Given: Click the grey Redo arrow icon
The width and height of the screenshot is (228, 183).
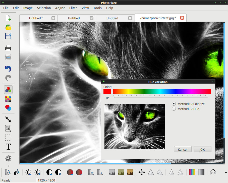Looking at the screenshot, I should click(x=8, y=78).
